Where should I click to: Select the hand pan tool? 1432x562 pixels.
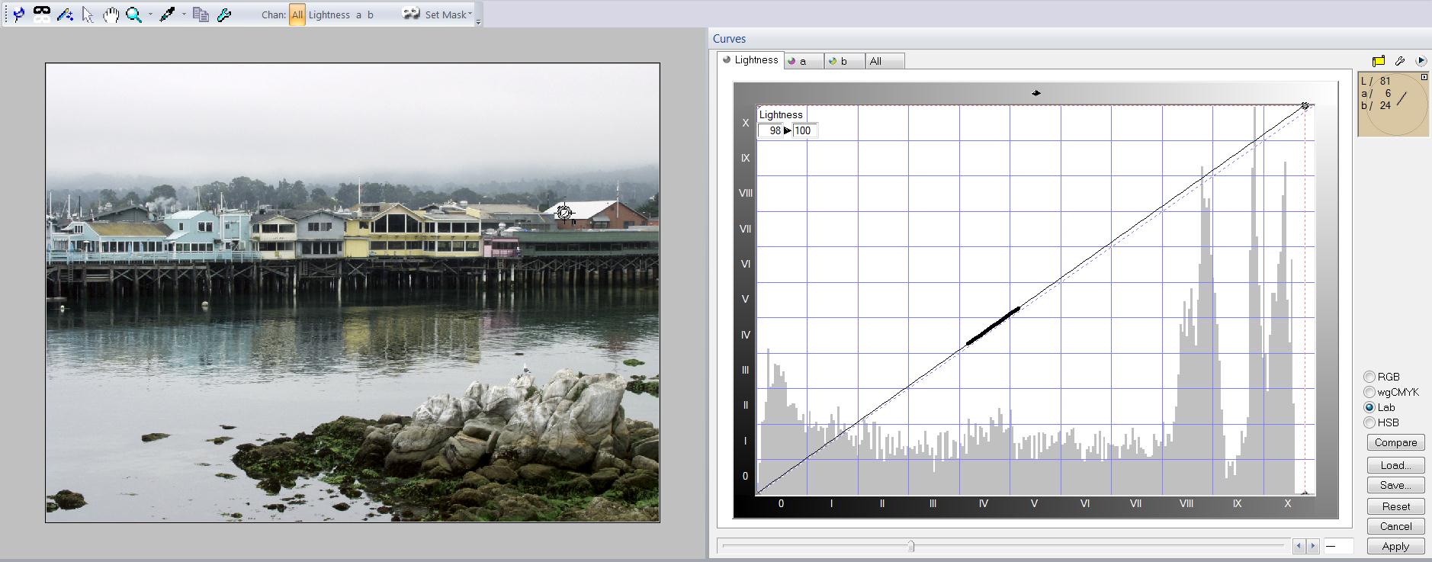tap(111, 14)
